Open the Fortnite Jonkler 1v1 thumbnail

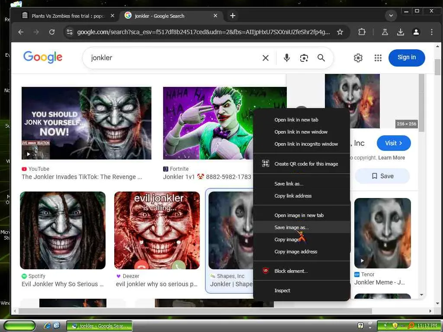coord(208,123)
